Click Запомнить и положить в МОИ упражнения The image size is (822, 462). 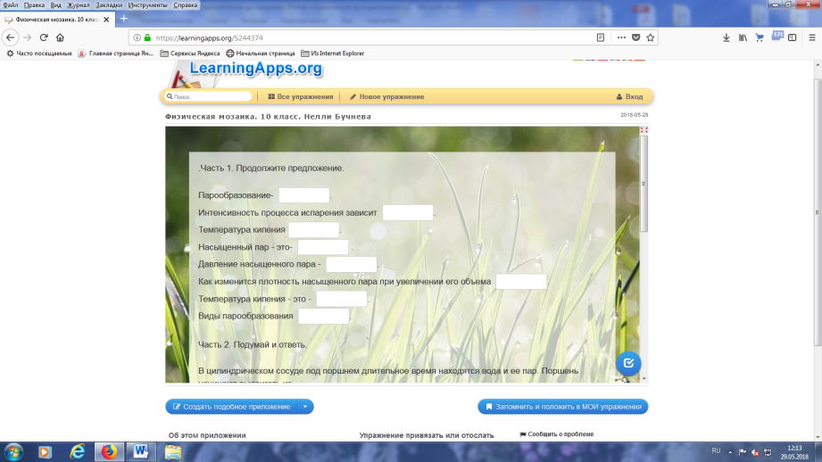click(562, 407)
